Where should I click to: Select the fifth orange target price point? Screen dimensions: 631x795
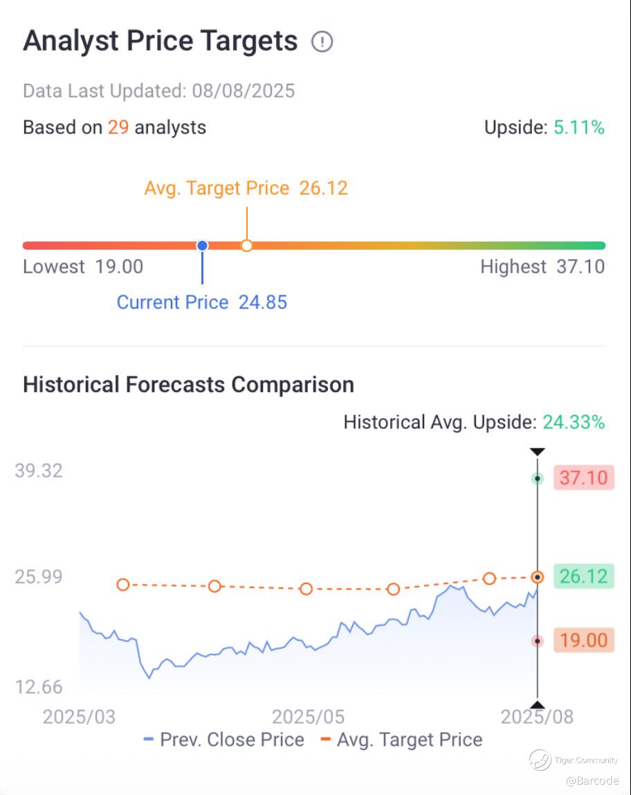(489, 578)
